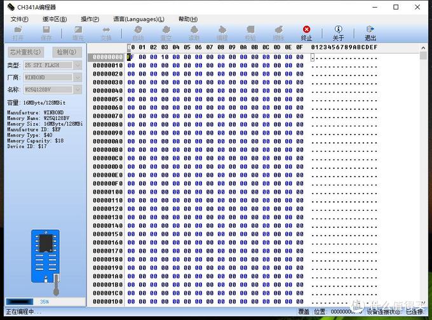Click the 打开 (Open) toolbar icon

pos(18,32)
